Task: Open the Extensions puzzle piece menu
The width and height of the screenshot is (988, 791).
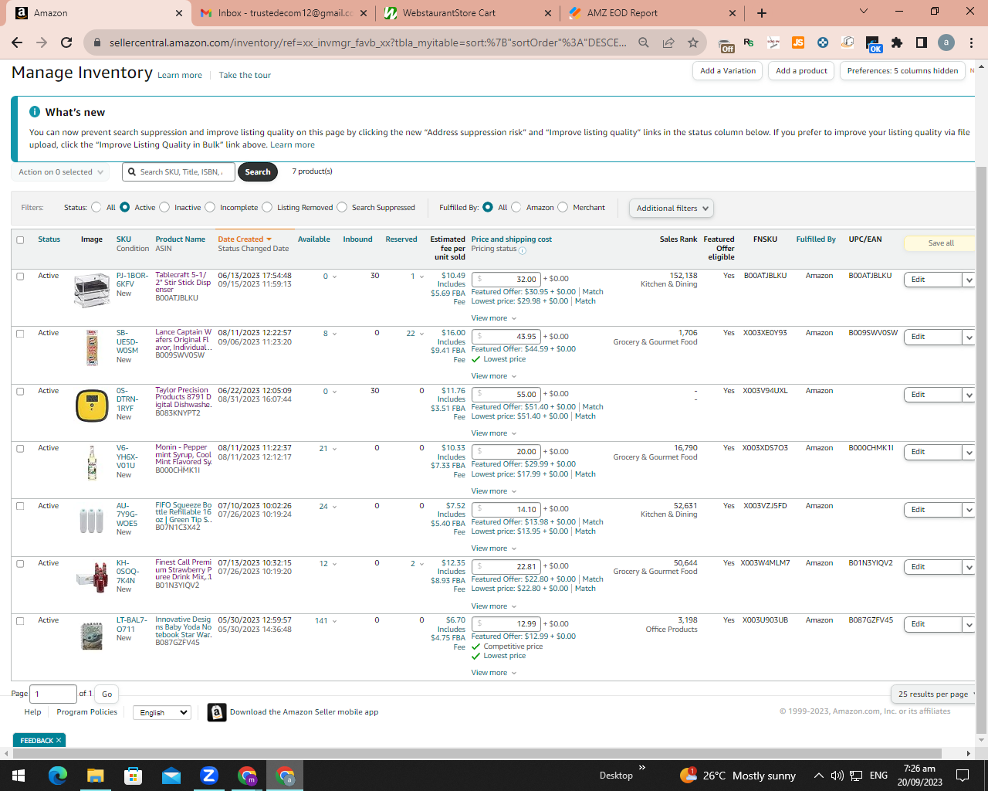Action: (897, 42)
